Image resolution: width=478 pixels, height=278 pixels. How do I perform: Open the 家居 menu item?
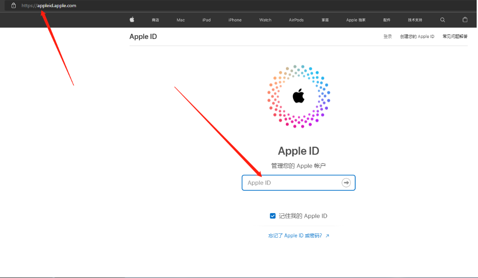coord(325,20)
